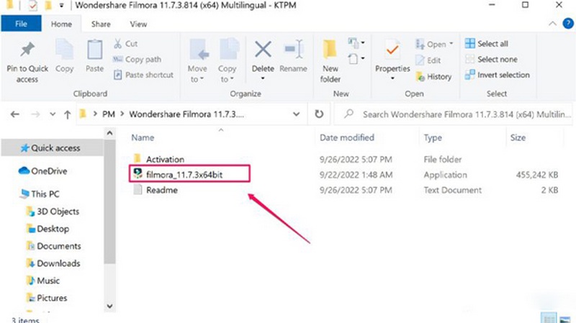576x323 pixels.
Task: Switch to the View tab
Action: click(x=138, y=24)
